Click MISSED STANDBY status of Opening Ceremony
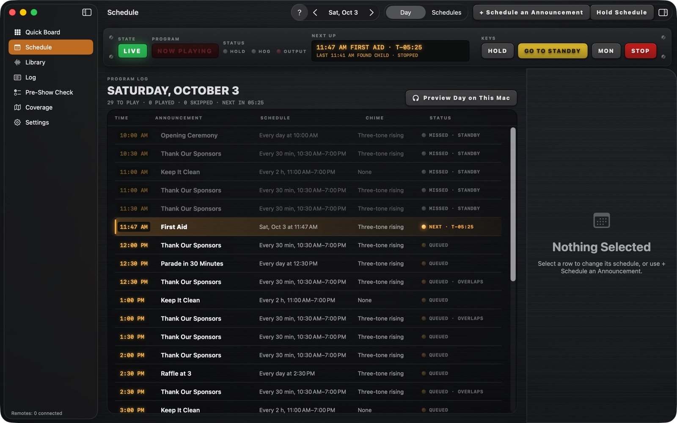The width and height of the screenshot is (677, 423). click(x=451, y=135)
